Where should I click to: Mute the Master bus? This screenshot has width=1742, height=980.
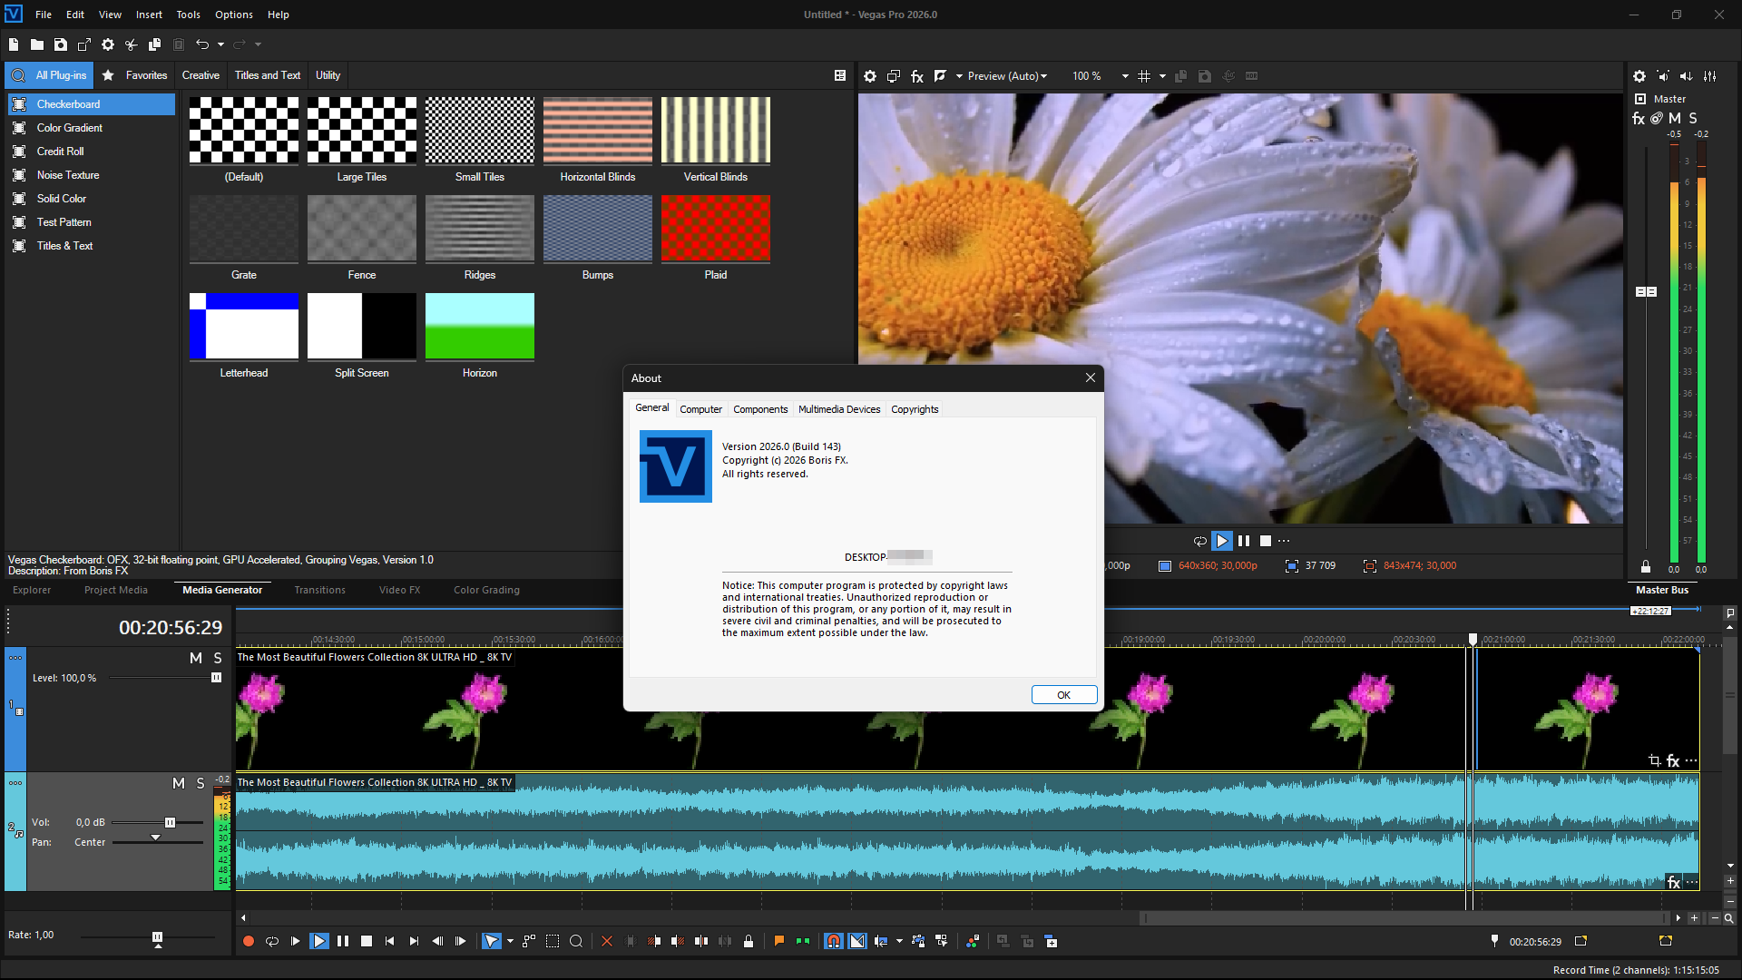coord(1675,118)
